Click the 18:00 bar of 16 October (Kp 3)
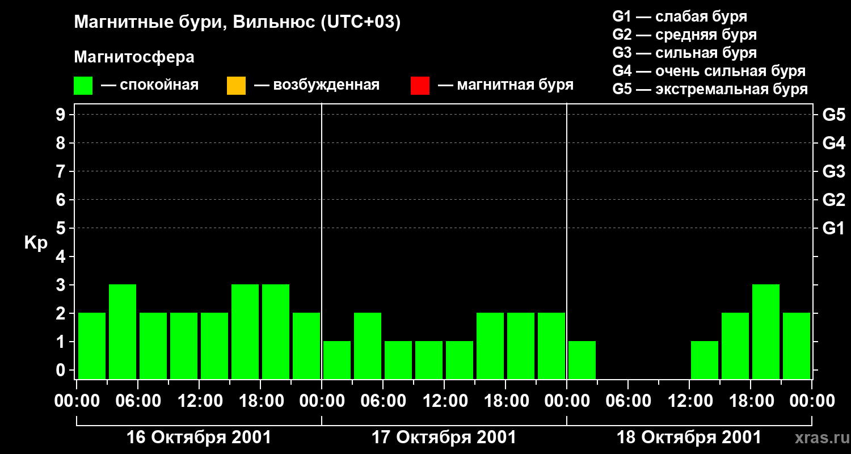The width and height of the screenshot is (851, 454). point(276,331)
